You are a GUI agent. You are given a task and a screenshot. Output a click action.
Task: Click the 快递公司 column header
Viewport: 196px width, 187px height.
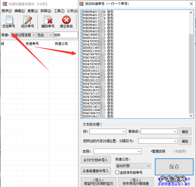[x=61, y=44]
